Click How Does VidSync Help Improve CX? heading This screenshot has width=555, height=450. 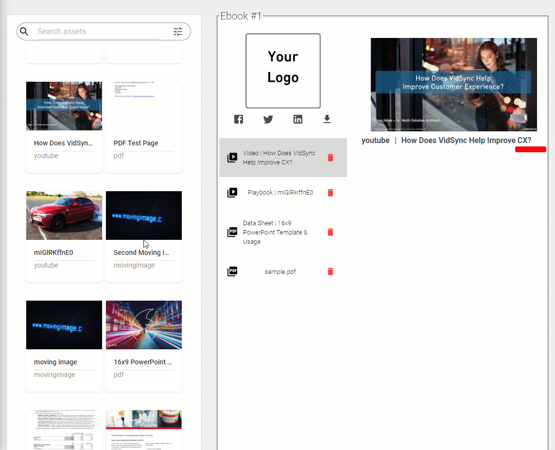[466, 140]
